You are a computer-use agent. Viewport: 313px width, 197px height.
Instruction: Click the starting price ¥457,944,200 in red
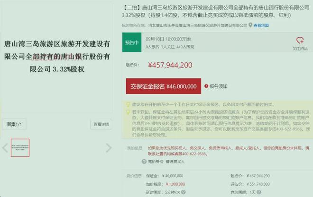[170, 65]
